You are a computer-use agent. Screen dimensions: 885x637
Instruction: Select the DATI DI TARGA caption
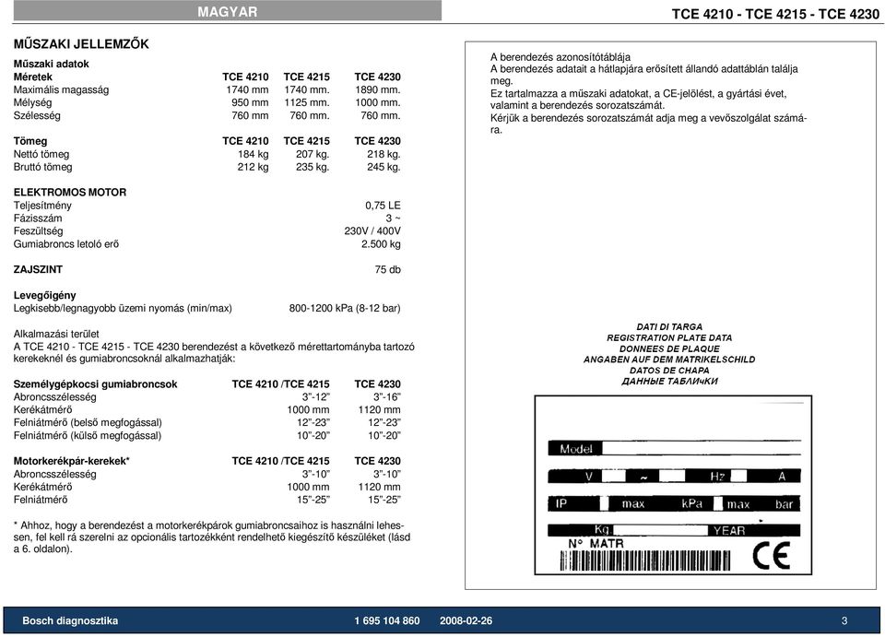pos(669,326)
